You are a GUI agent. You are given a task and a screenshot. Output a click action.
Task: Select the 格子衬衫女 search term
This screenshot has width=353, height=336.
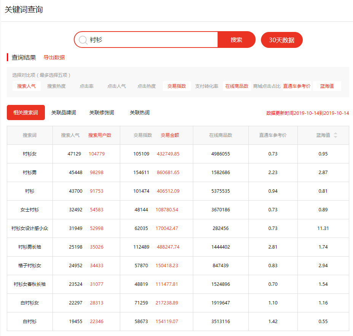(30, 266)
